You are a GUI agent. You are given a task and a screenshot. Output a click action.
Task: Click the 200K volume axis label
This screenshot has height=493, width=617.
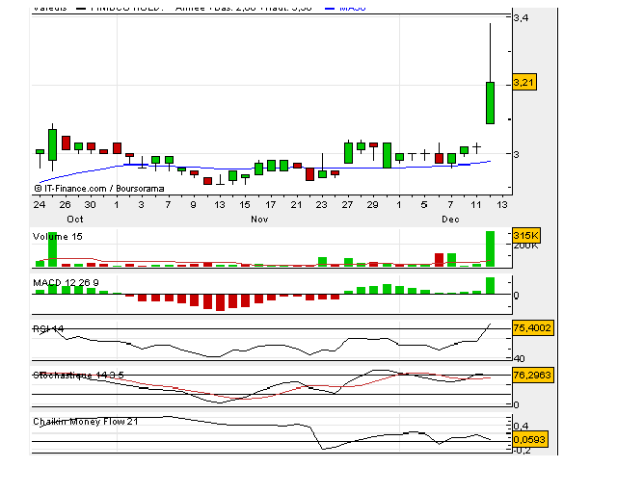tap(526, 246)
